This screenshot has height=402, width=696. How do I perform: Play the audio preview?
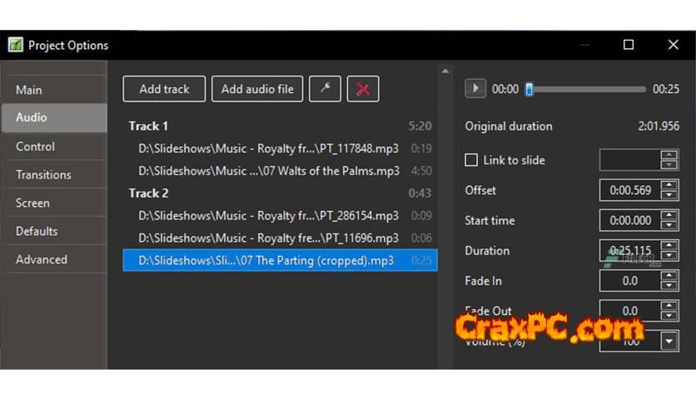(x=475, y=89)
